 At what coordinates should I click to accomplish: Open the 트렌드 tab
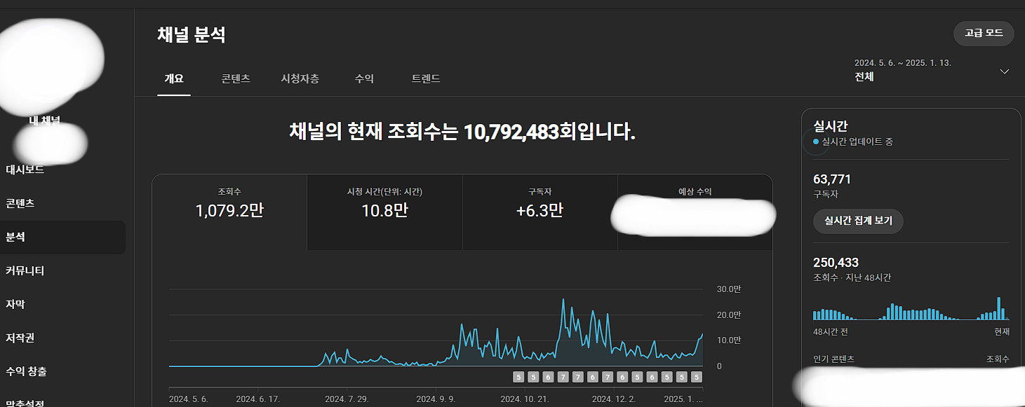(x=426, y=78)
